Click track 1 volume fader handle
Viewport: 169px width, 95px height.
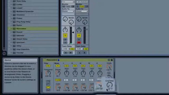(73, 32)
